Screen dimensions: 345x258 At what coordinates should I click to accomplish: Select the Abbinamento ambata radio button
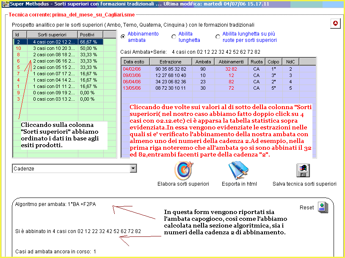coord(123,37)
